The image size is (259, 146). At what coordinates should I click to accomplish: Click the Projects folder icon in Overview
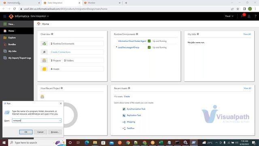[44, 60]
